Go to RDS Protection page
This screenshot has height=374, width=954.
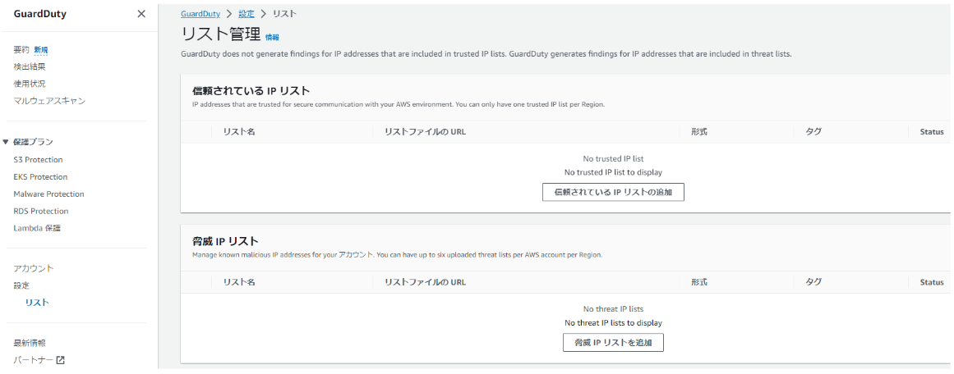[x=41, y=212]
